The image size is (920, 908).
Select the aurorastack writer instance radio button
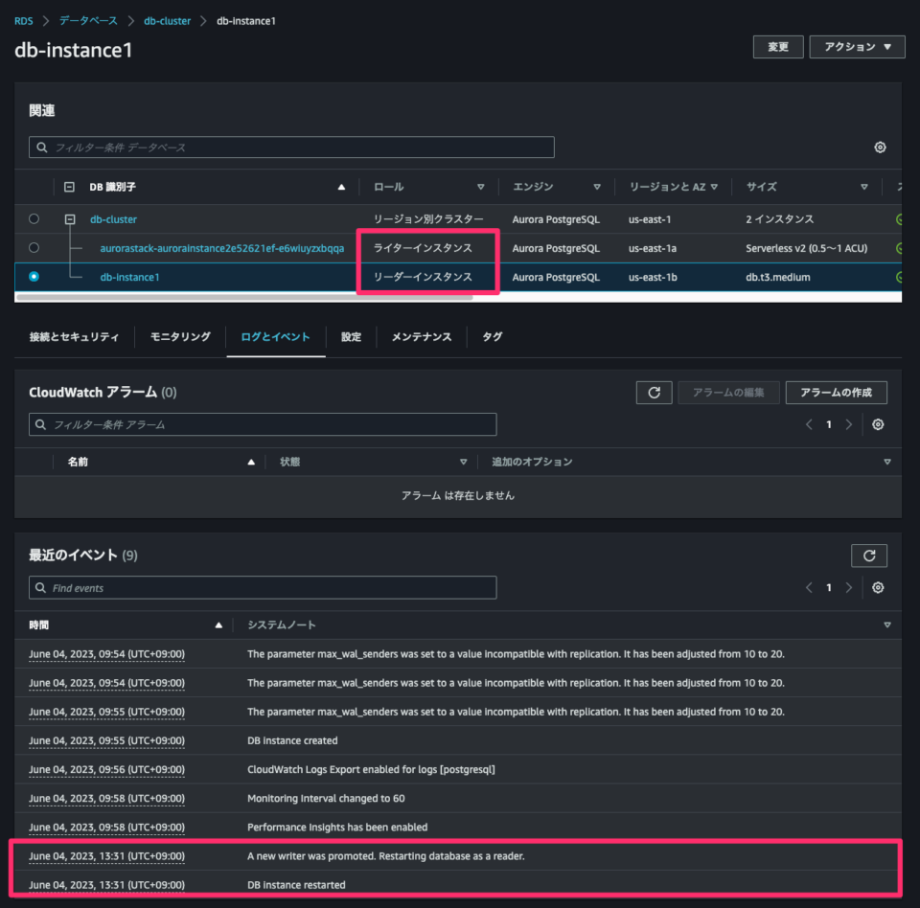(x=34, y=247)
